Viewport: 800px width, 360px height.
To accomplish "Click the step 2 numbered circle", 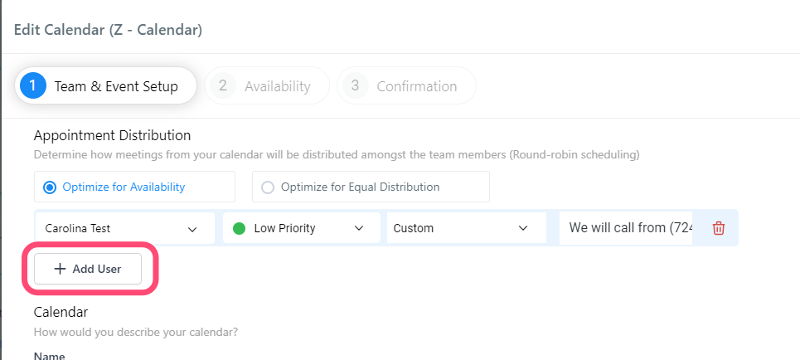I will point(222,85).
